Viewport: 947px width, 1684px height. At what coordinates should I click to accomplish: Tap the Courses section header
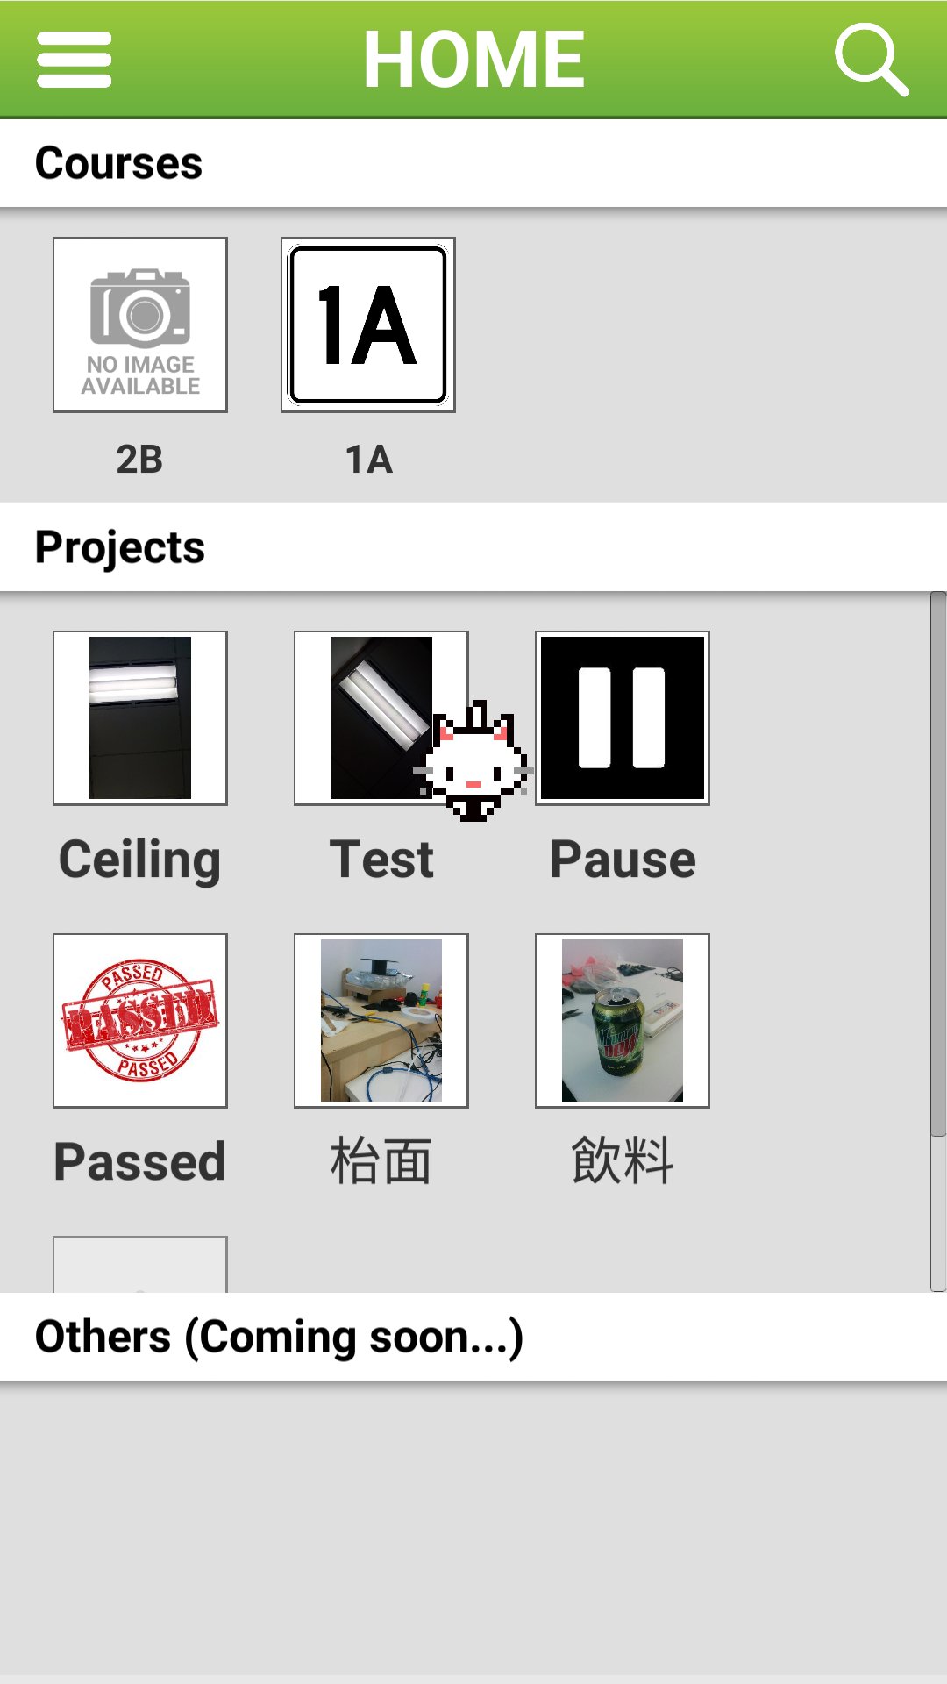(x=473, y=163)
